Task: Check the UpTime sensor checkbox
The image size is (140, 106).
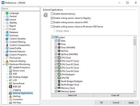Action: point(56,51)
